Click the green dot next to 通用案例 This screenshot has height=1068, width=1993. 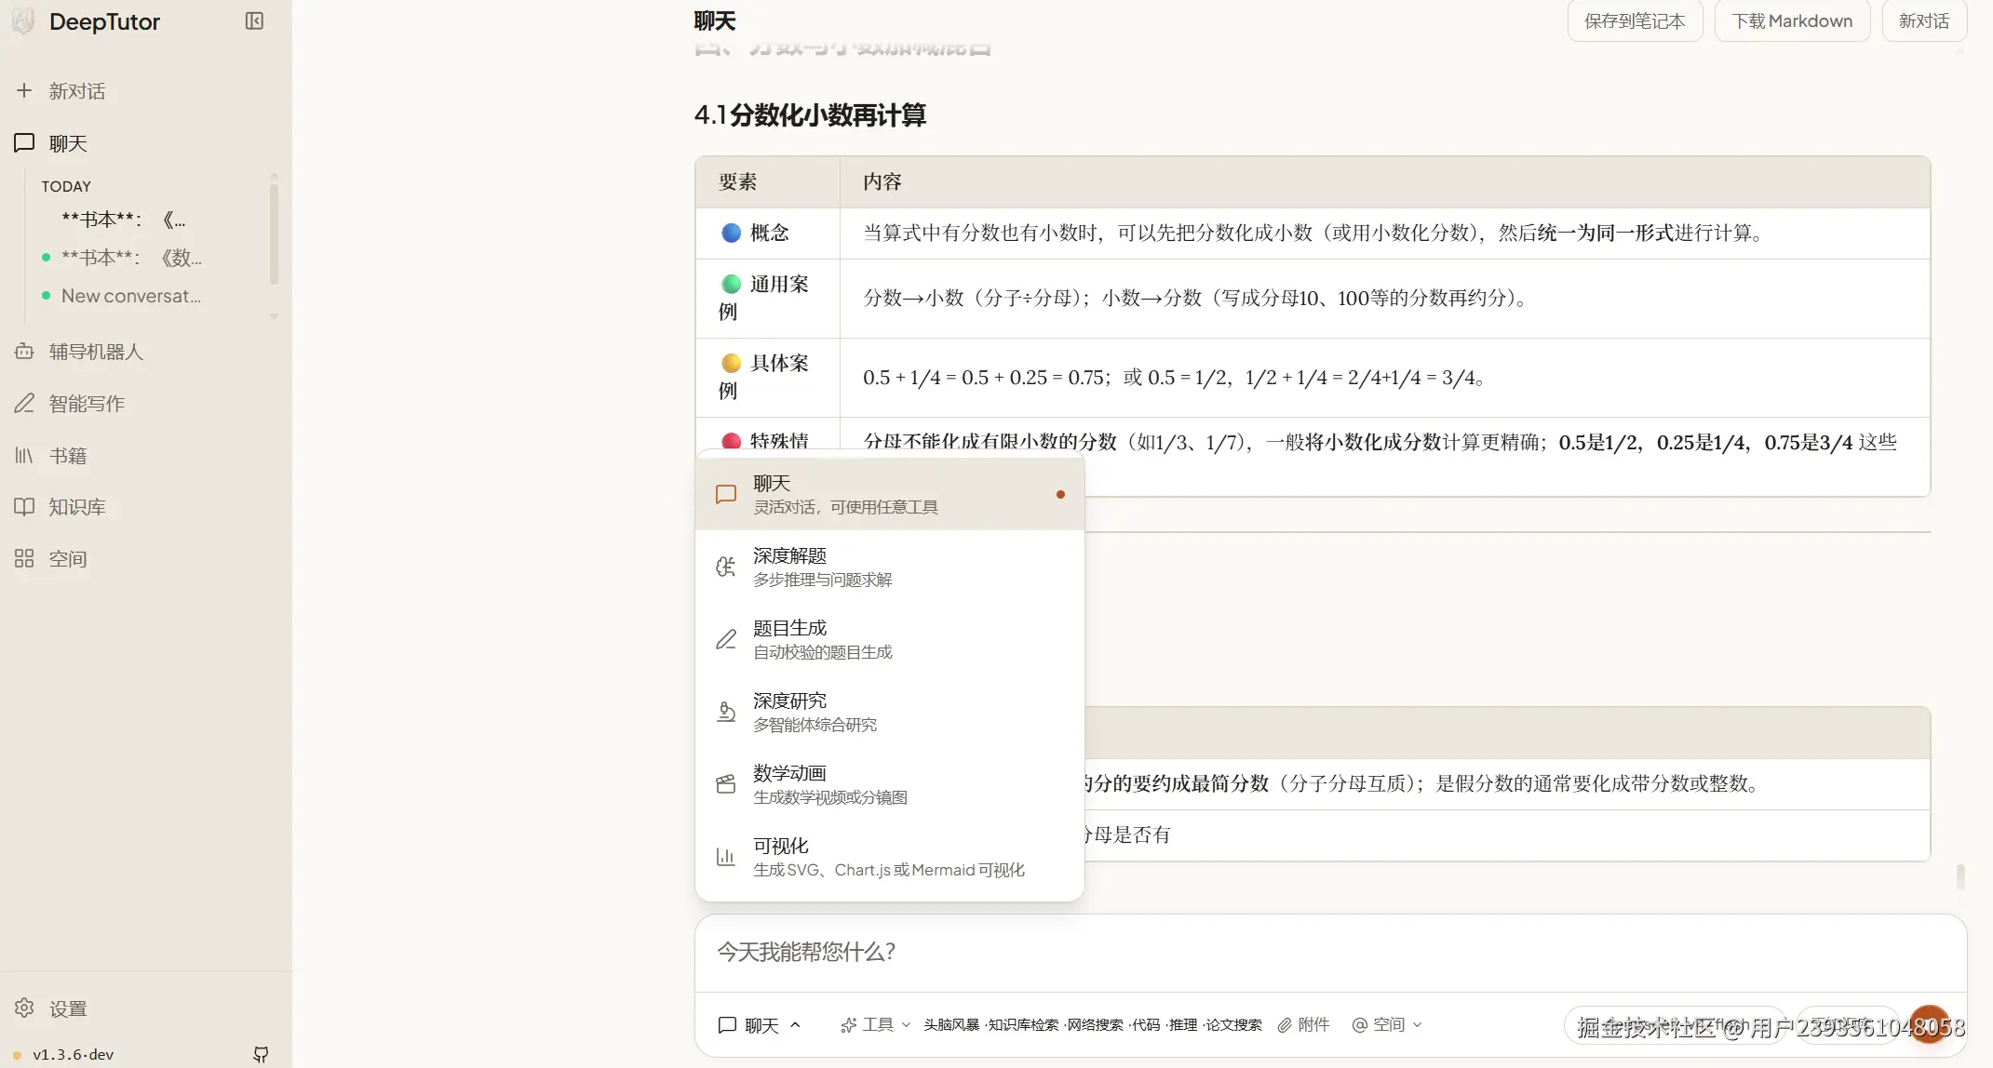point(732,284)
